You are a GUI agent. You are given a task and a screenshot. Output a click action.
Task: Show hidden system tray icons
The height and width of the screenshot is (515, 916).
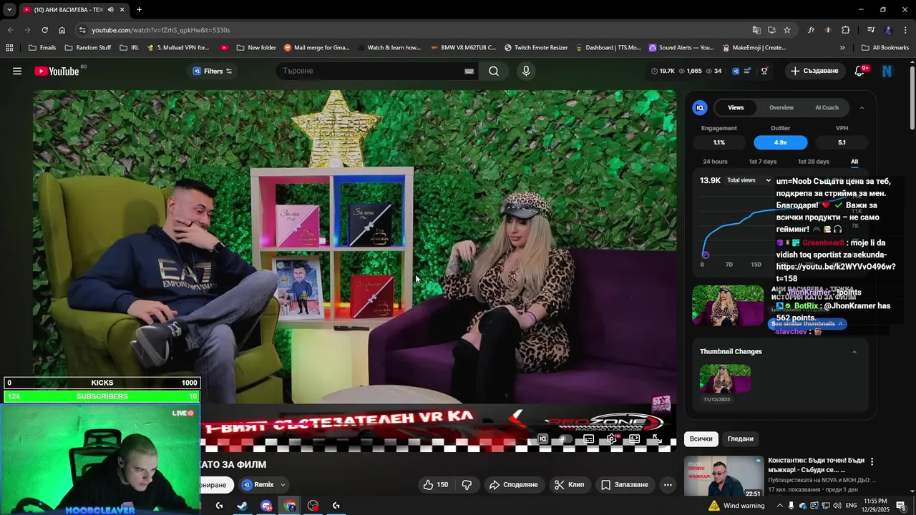pos(780,506)
